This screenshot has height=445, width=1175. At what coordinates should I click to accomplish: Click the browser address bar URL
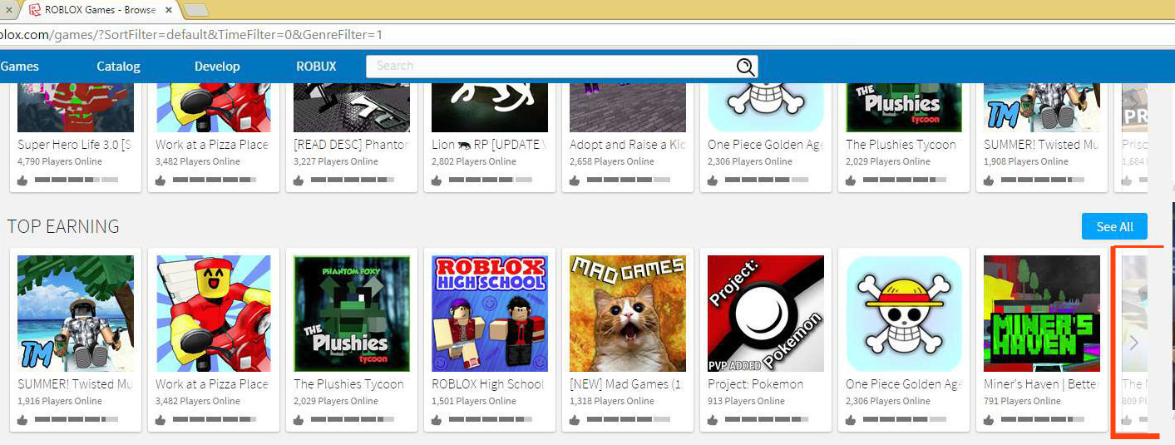(x=191, y=35)
